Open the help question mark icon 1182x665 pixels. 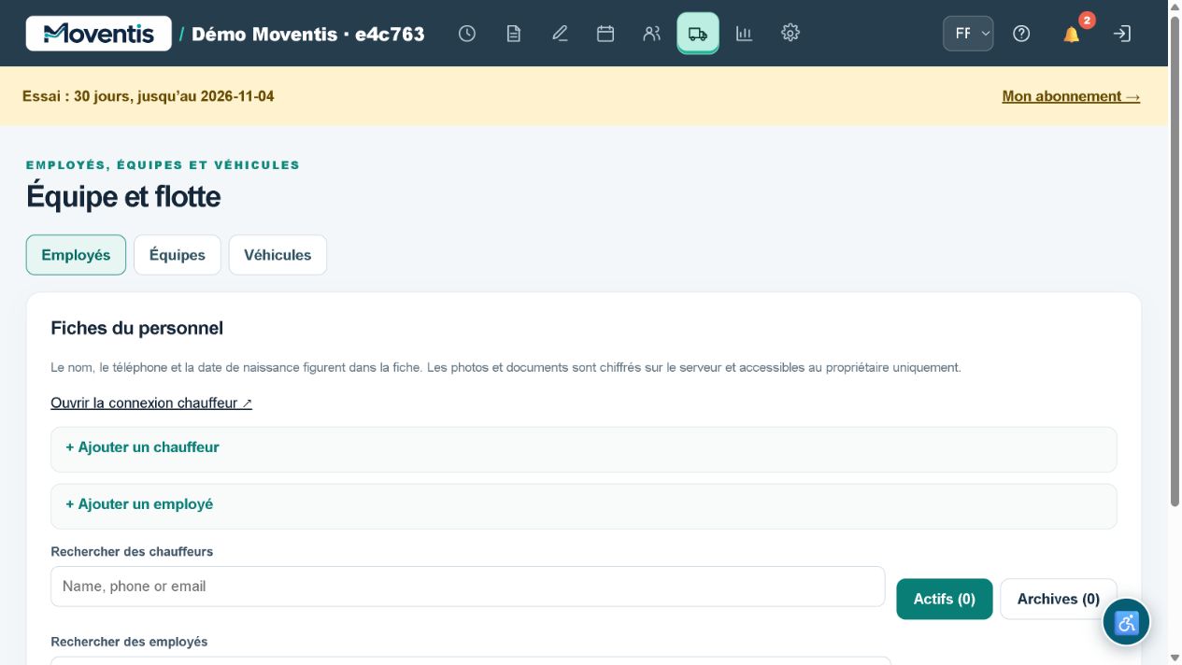[1021, 34]
